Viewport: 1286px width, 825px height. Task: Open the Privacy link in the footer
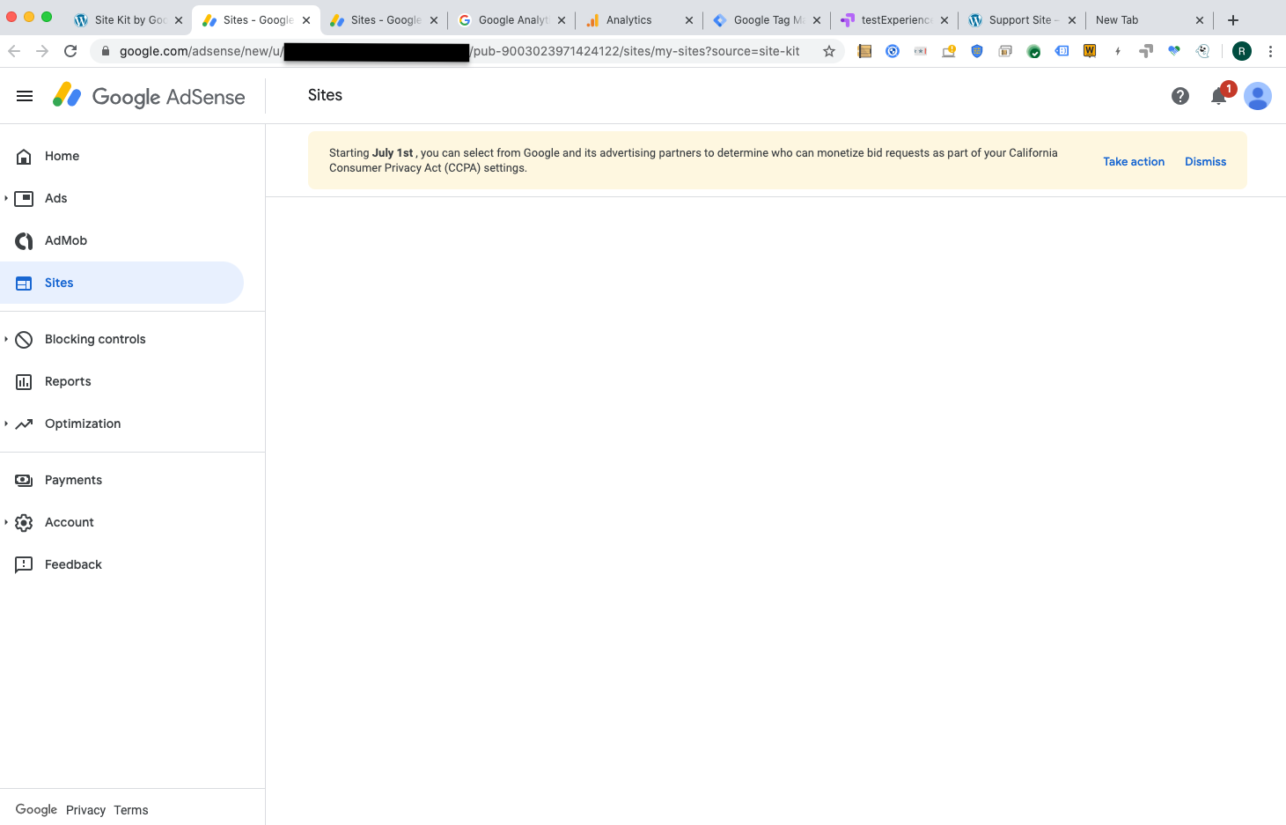click(85, 809)
